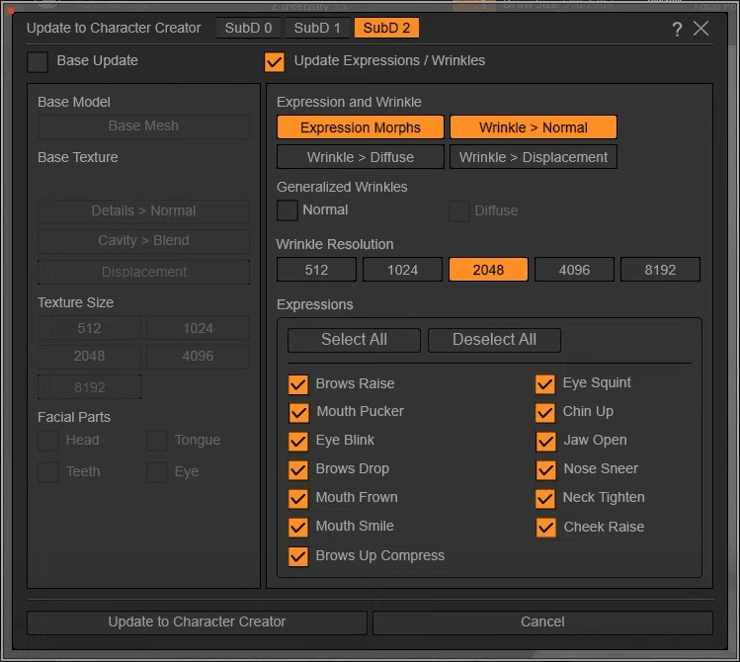The image size is (740, 662).
Task: Toggle the Wrinkle > Normal option
Action: point(534,127)
